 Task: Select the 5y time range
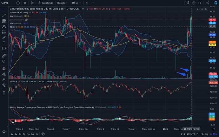pyautogui.click(x=12, y=134)
